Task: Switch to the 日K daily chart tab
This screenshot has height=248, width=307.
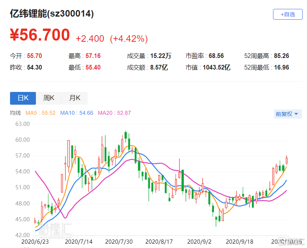Action: 23,98
